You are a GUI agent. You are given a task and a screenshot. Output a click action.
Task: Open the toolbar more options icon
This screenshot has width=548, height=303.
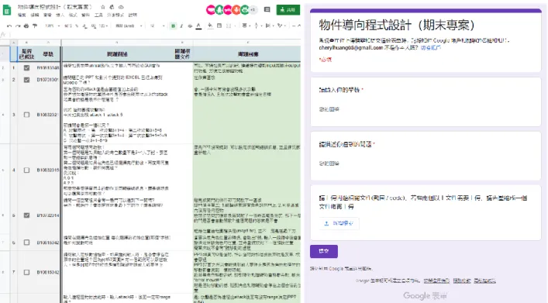pyautogui.click(x=294, y=26)
